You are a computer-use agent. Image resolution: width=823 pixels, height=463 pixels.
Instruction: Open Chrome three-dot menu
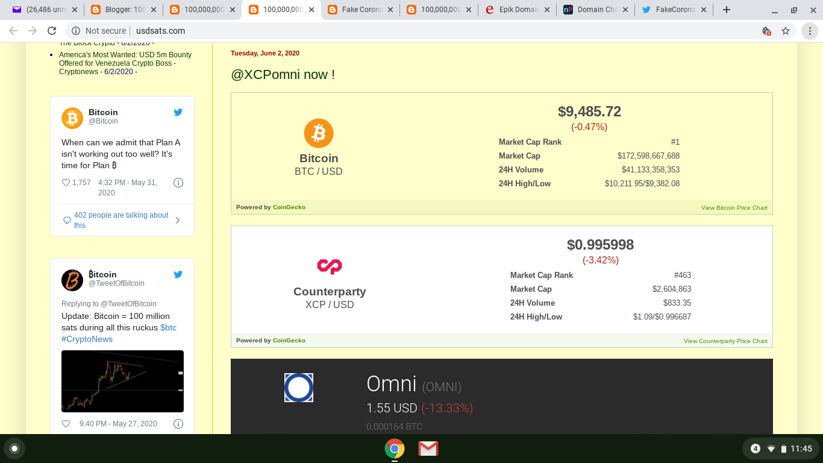(810, 31)
